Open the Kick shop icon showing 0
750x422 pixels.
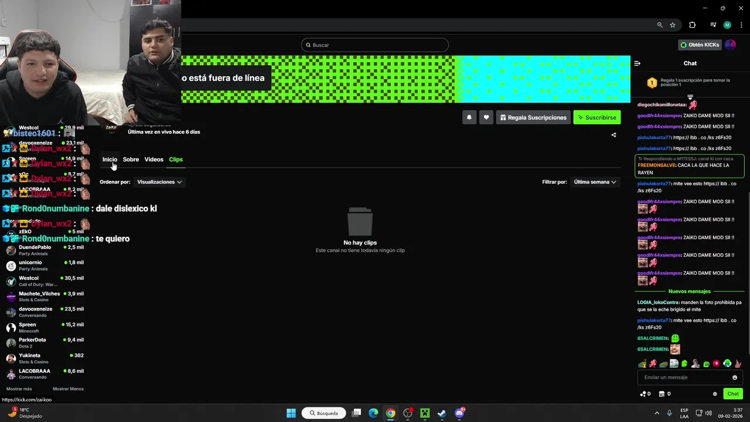[664, 394]
